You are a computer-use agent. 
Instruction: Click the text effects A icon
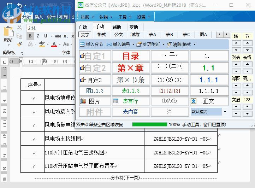pos(30,44)
